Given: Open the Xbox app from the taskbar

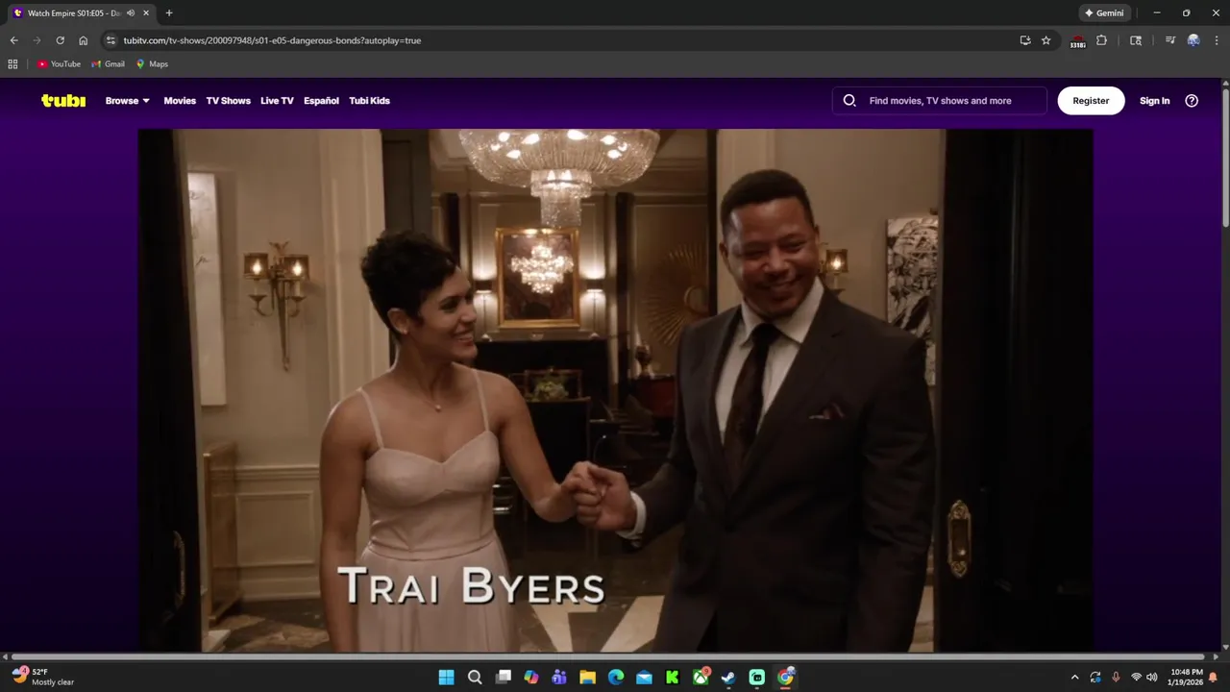Looking at the screenshot, I should (x=701, y=678).
